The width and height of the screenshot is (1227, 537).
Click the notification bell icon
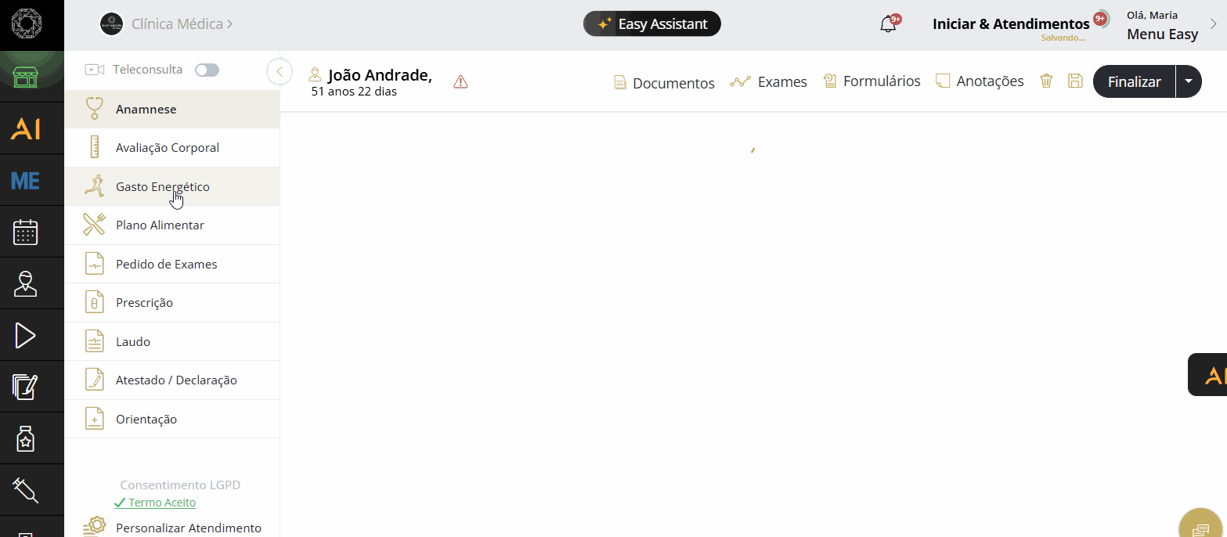(x=888, y=24)
